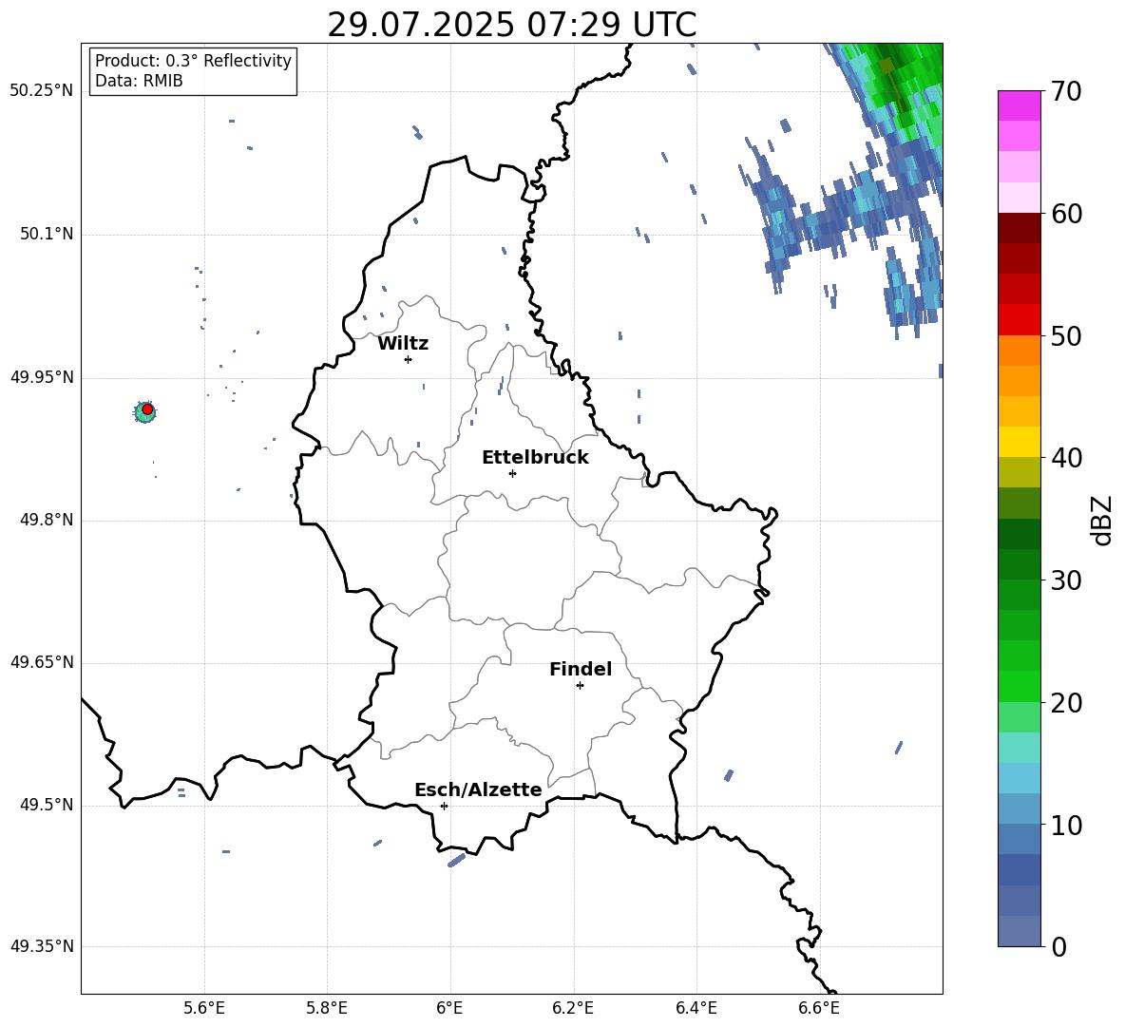
Task: Click the 50.25°N latitude label
Action: tap(42, 91)
